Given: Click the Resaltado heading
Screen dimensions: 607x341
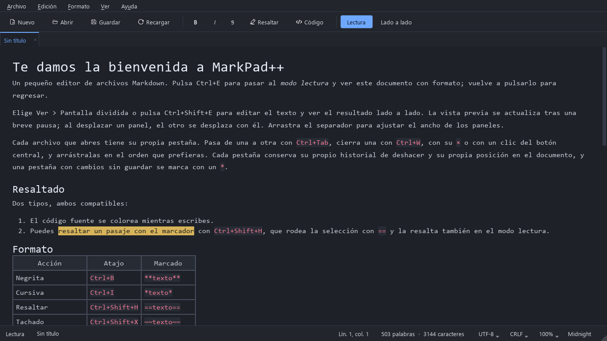Looking at the screenshot, I should click(x=39, y=189).
